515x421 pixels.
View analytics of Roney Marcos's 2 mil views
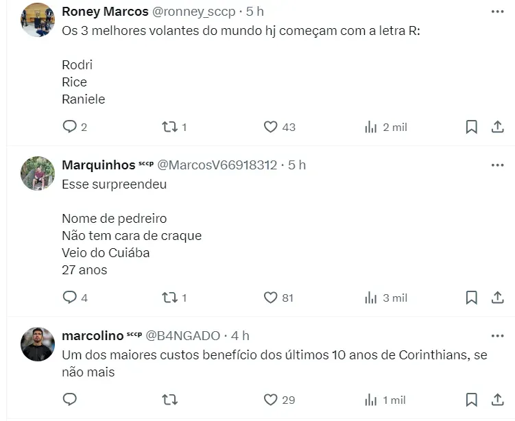371,127
